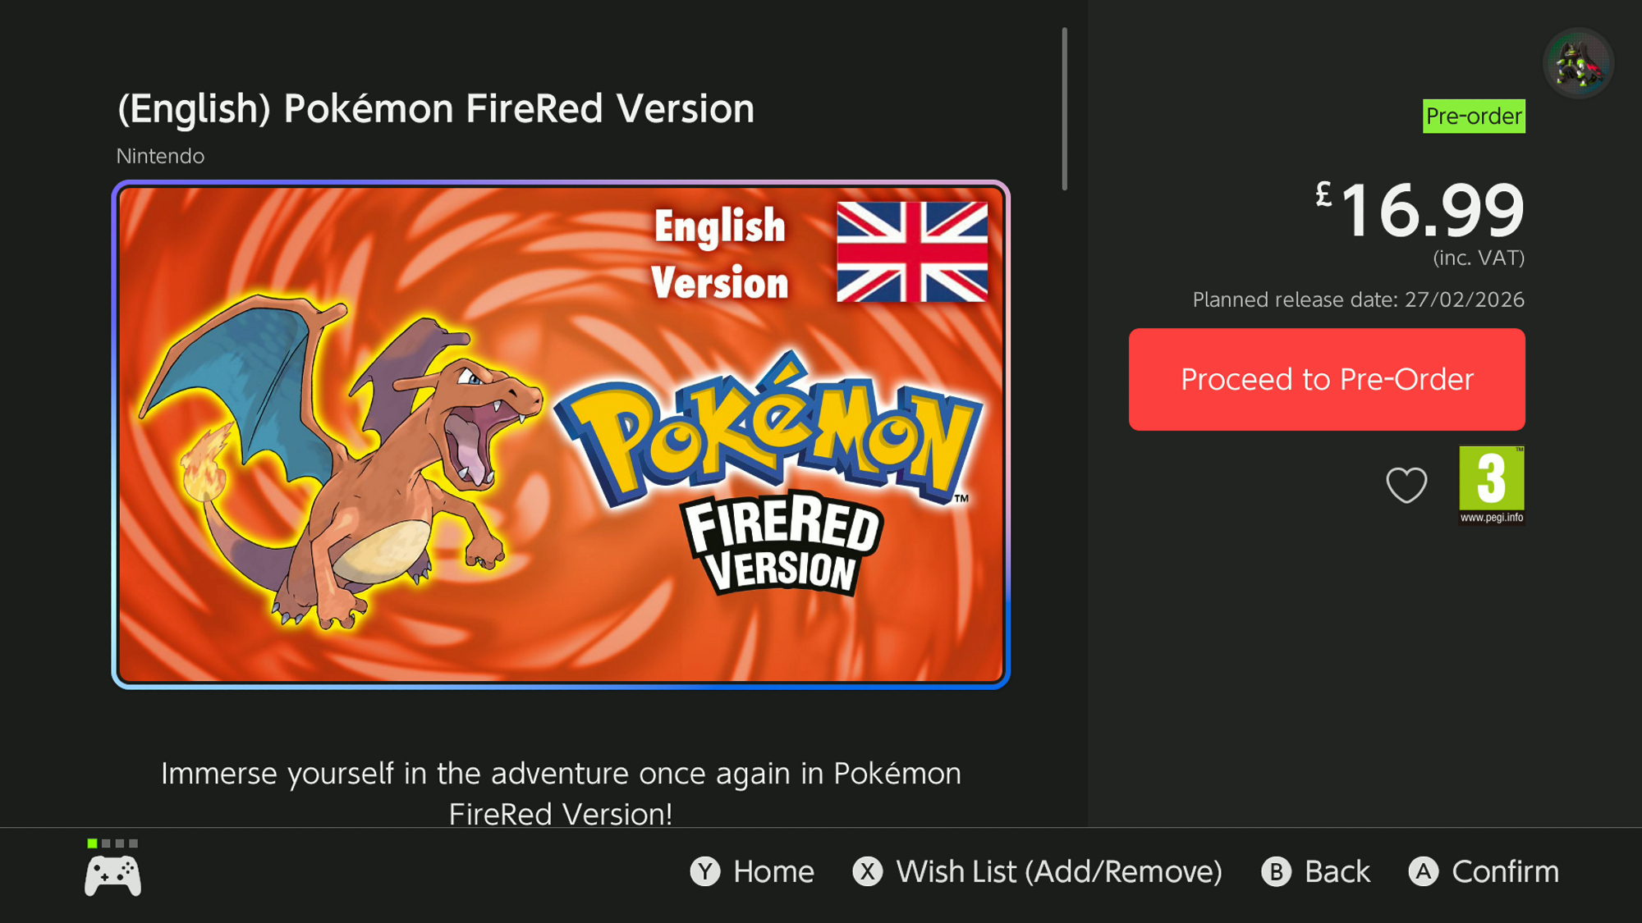The image size is (1642, 923).
Task: Click the planned release date text
Action: 1358,299
